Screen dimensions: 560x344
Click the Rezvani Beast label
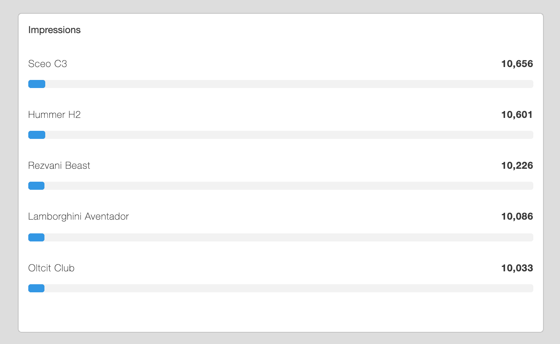(x=59, y=166)
